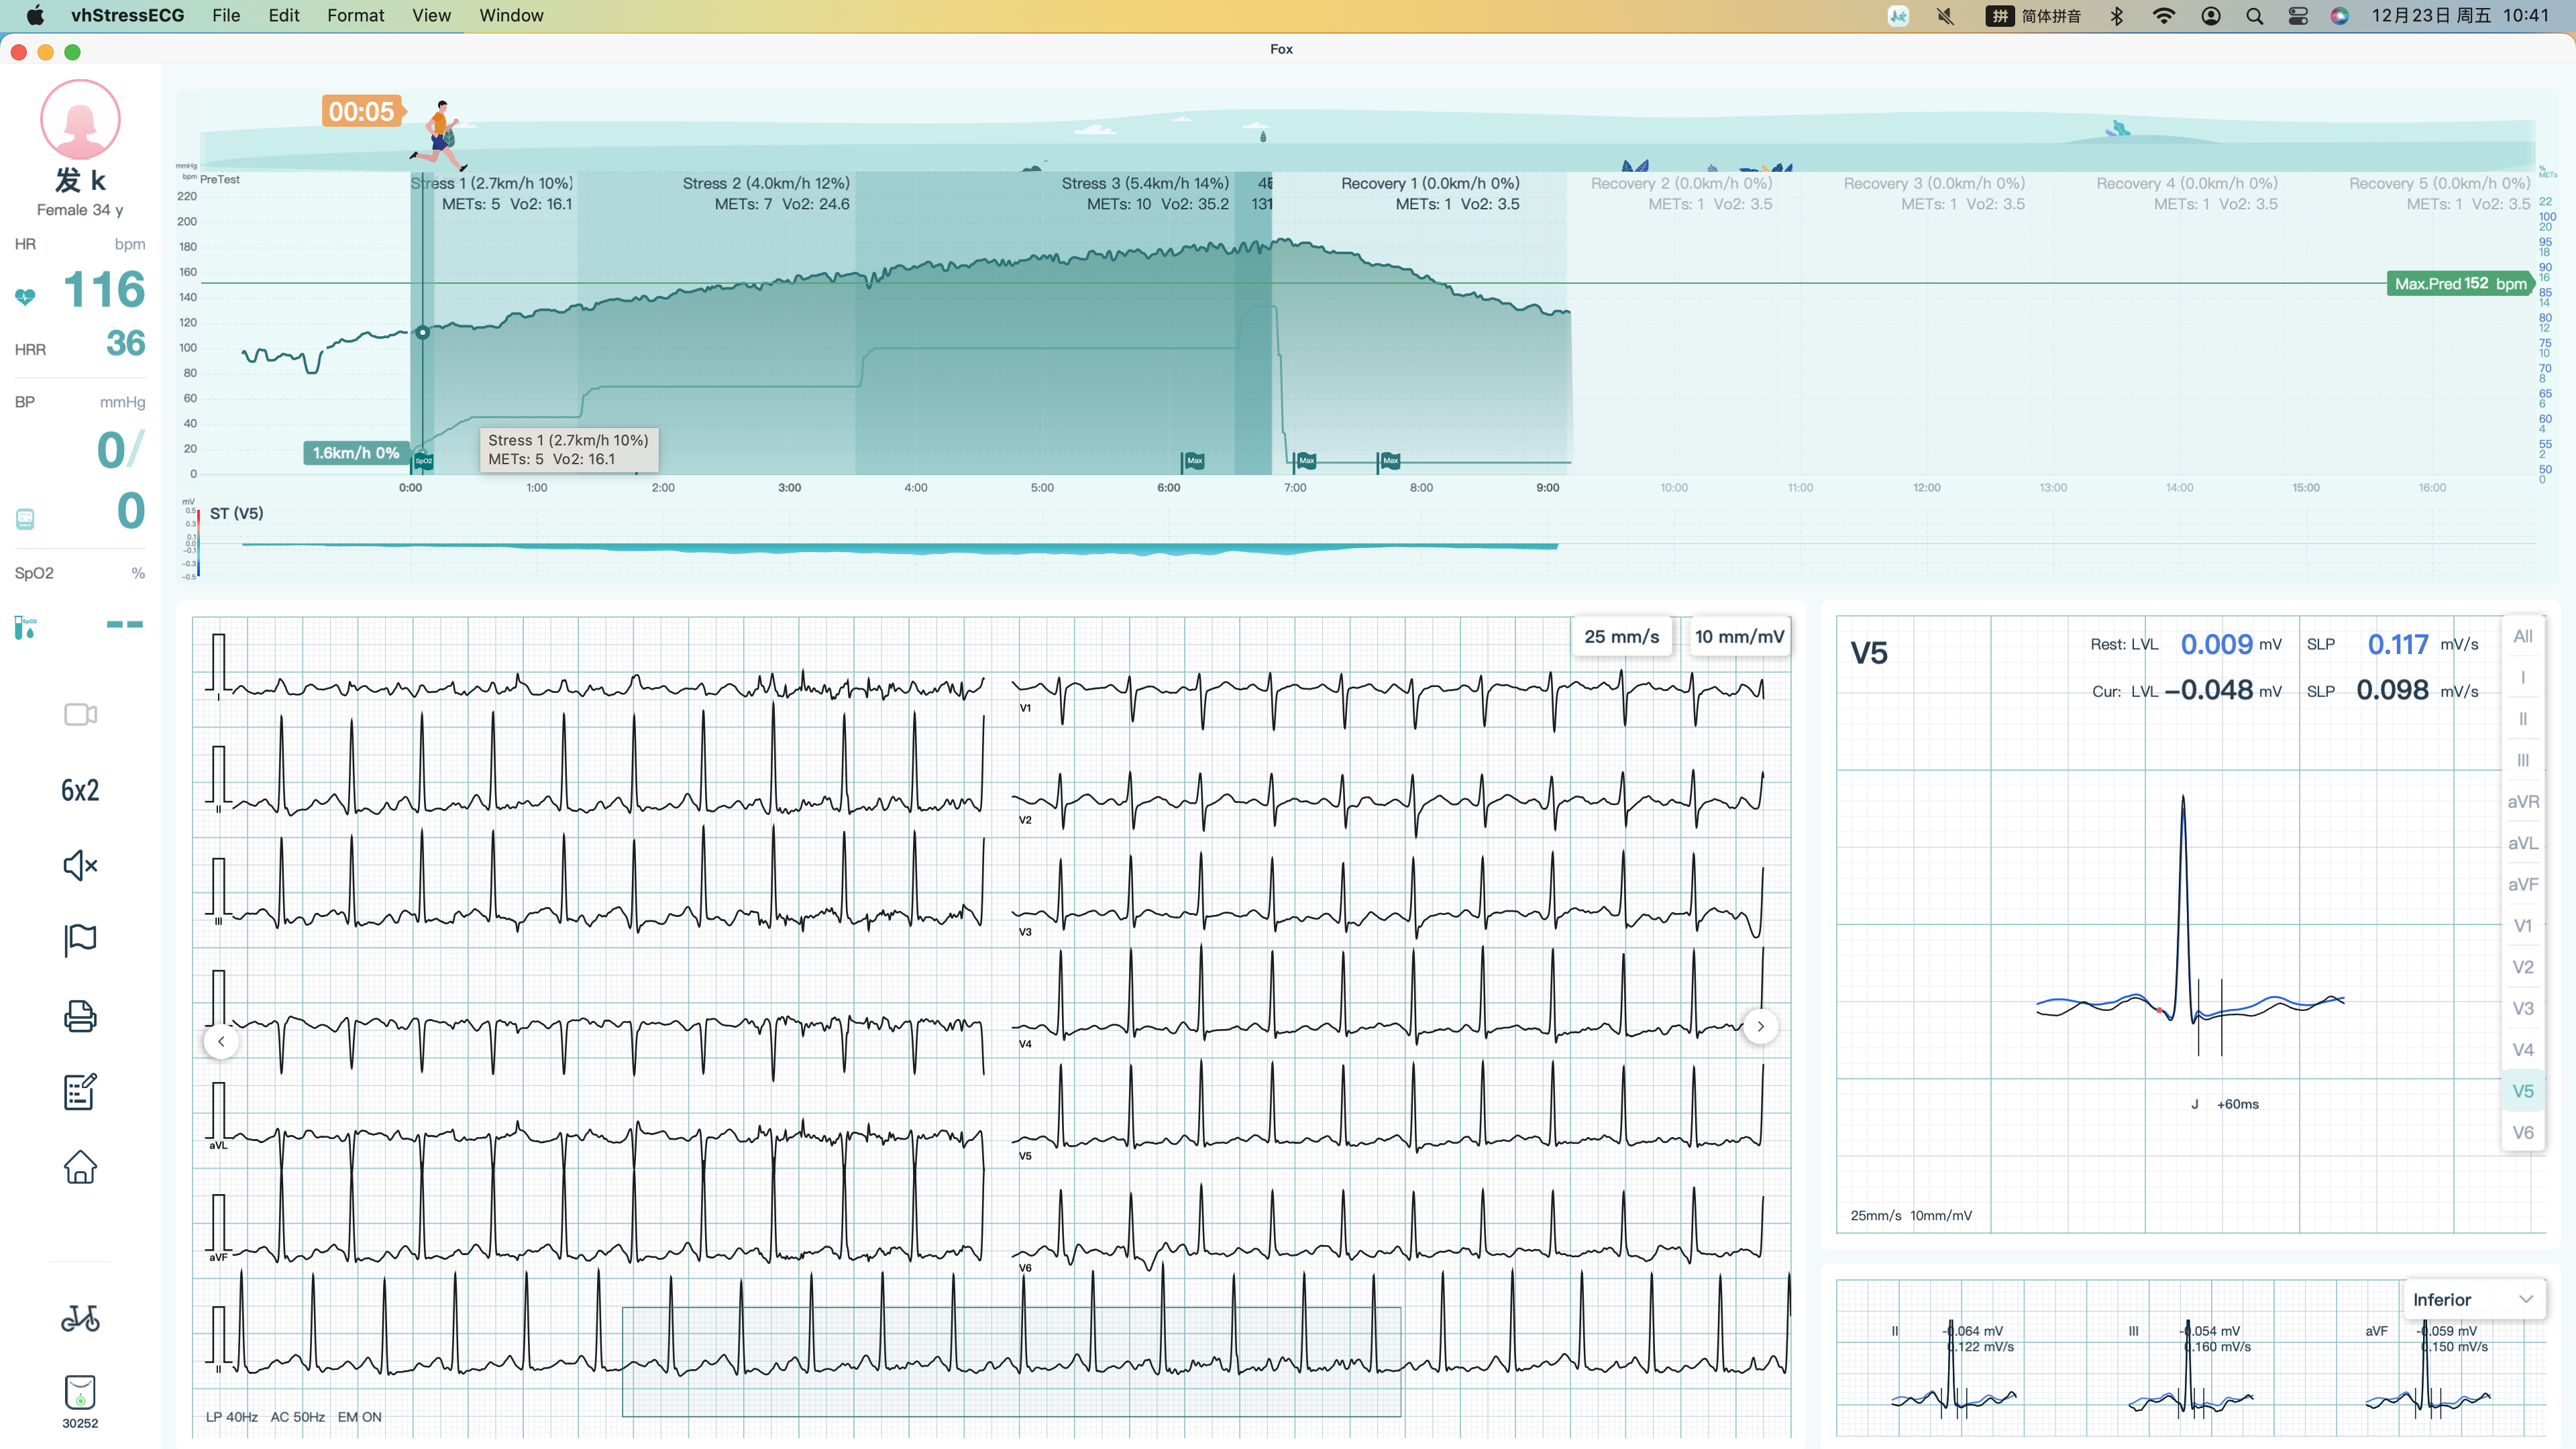Click the 6:00 Max flag timeline marker
2576x1449 pixels.
pos(1193,461)
